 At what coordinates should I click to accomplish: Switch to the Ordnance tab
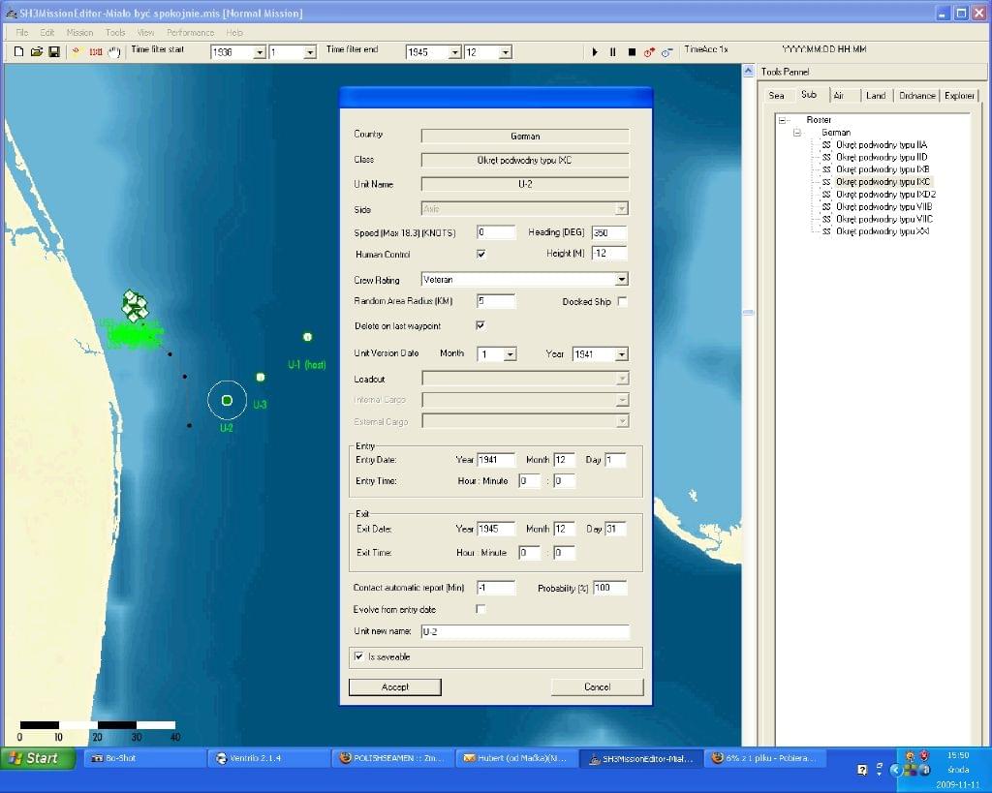(916, 96)
